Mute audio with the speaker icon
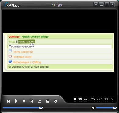 click(x=93, y=108)
